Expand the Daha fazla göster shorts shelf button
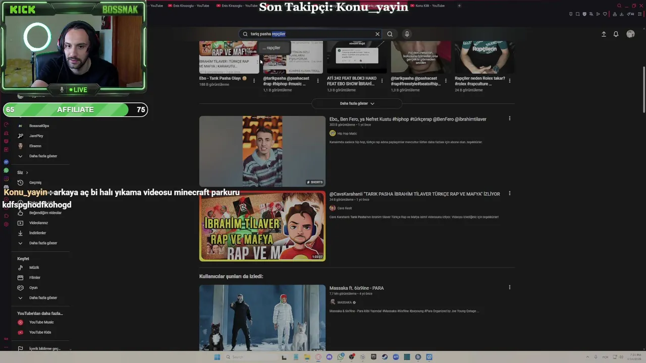The height and width of the screenshot is (363, 646). pos(357,103)
